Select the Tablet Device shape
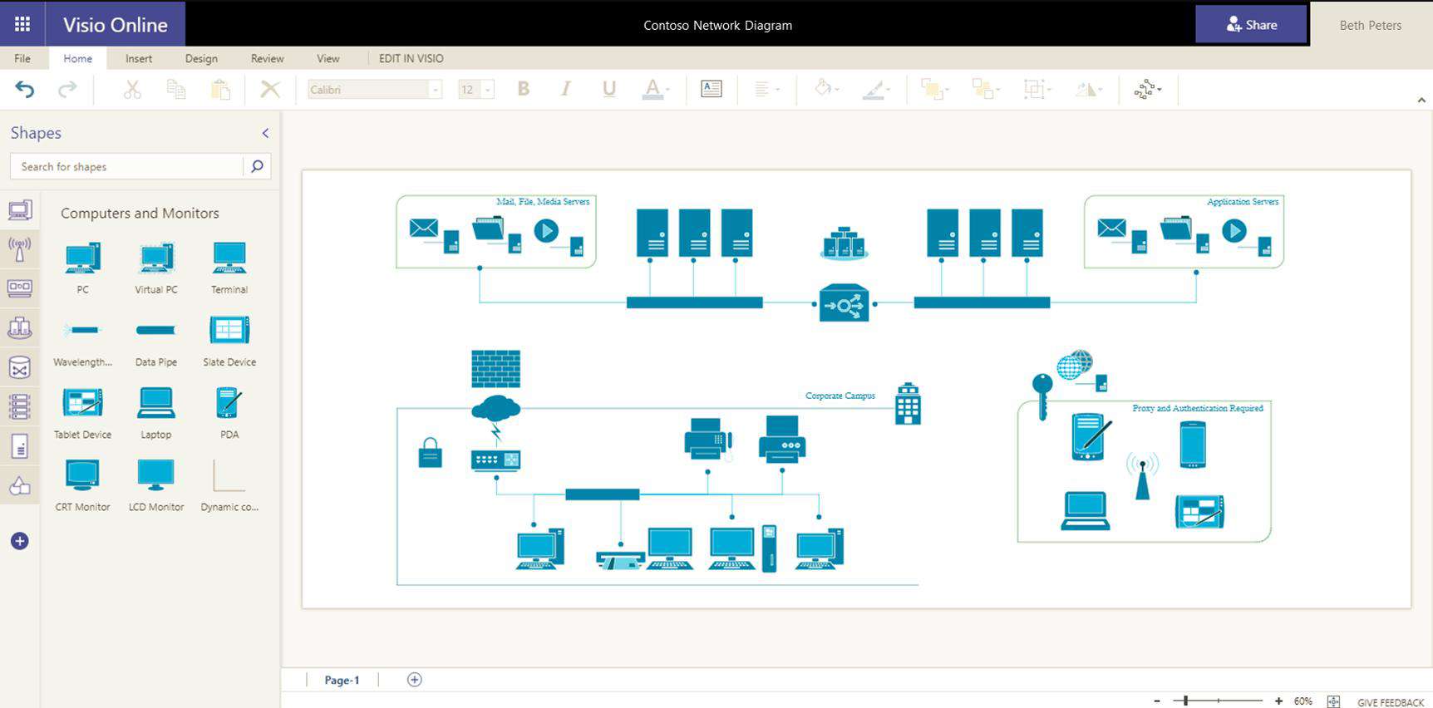1433x708 pixels. pos(82,412)
